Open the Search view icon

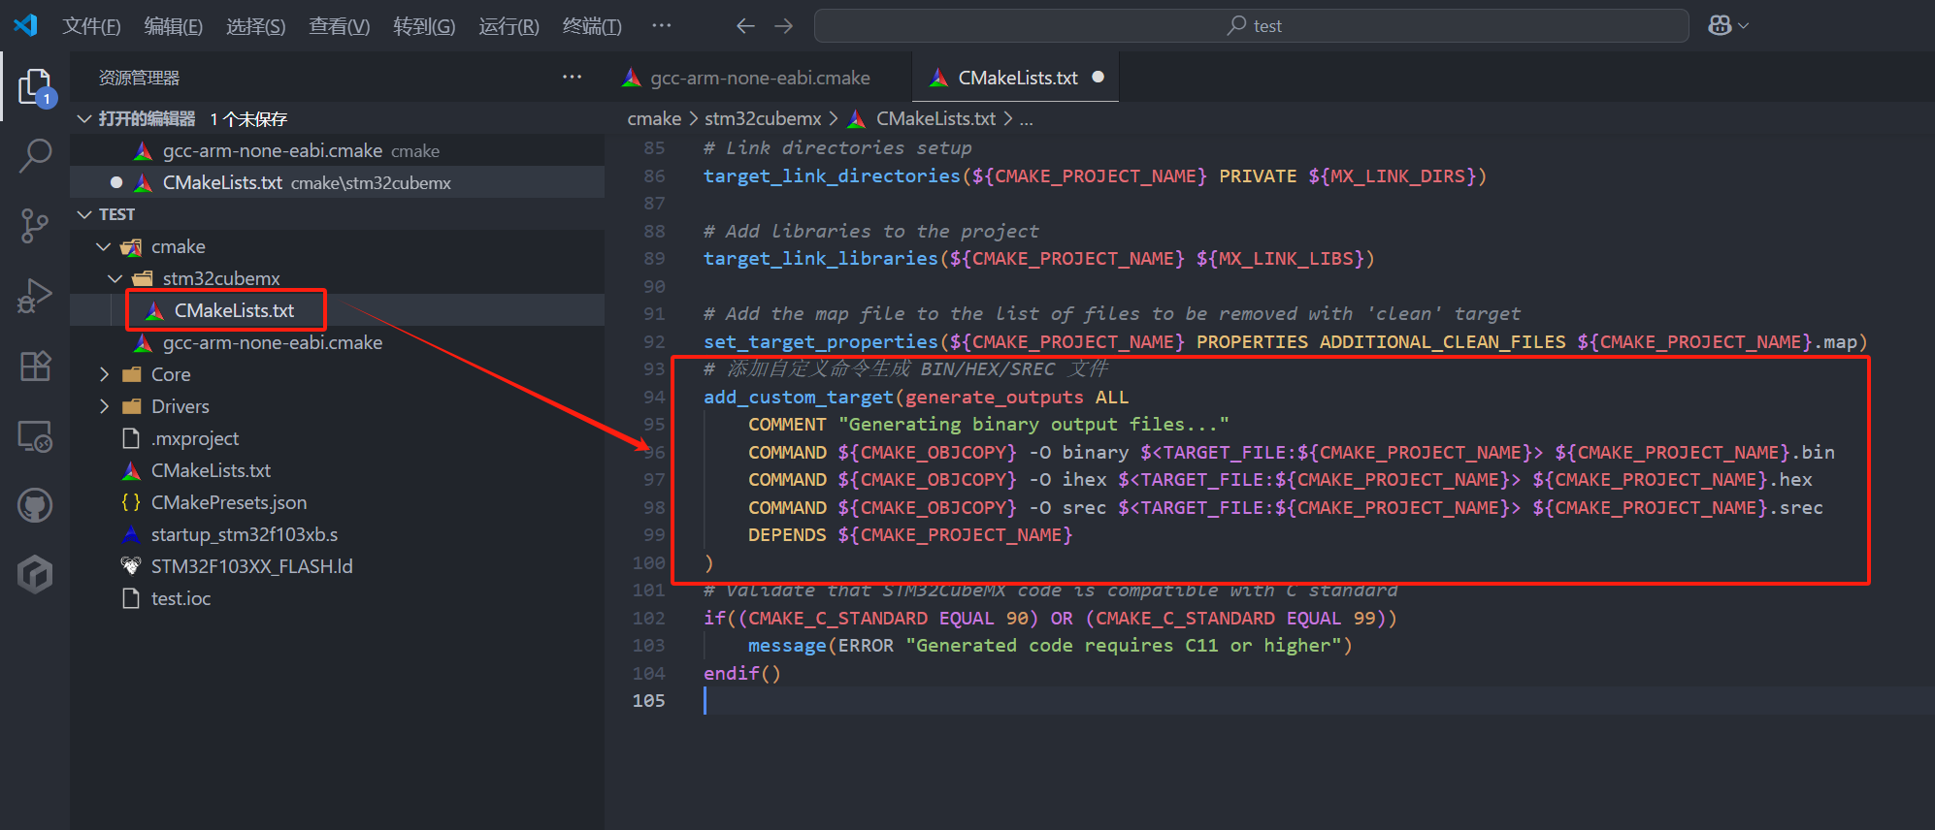[35, 155]
